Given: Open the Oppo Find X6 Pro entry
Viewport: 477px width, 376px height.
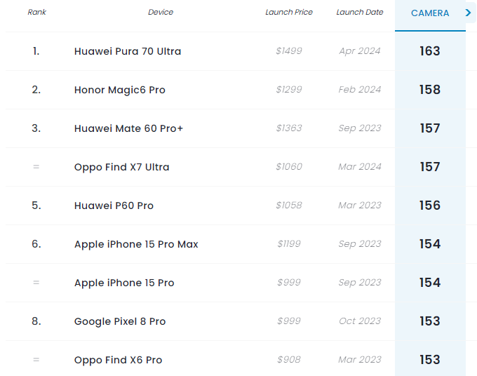Looking at the screenshot, I should (x=118, y=360).
